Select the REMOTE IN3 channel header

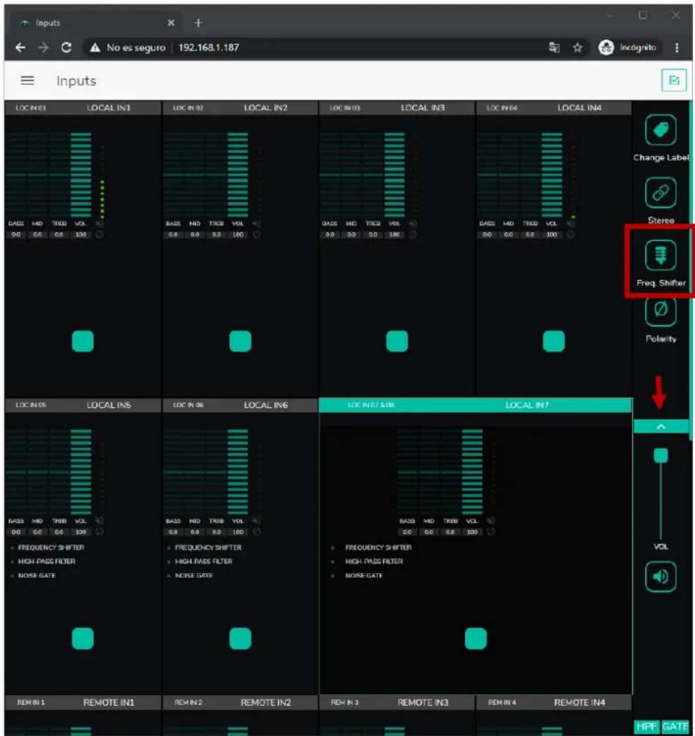(396, 702)
